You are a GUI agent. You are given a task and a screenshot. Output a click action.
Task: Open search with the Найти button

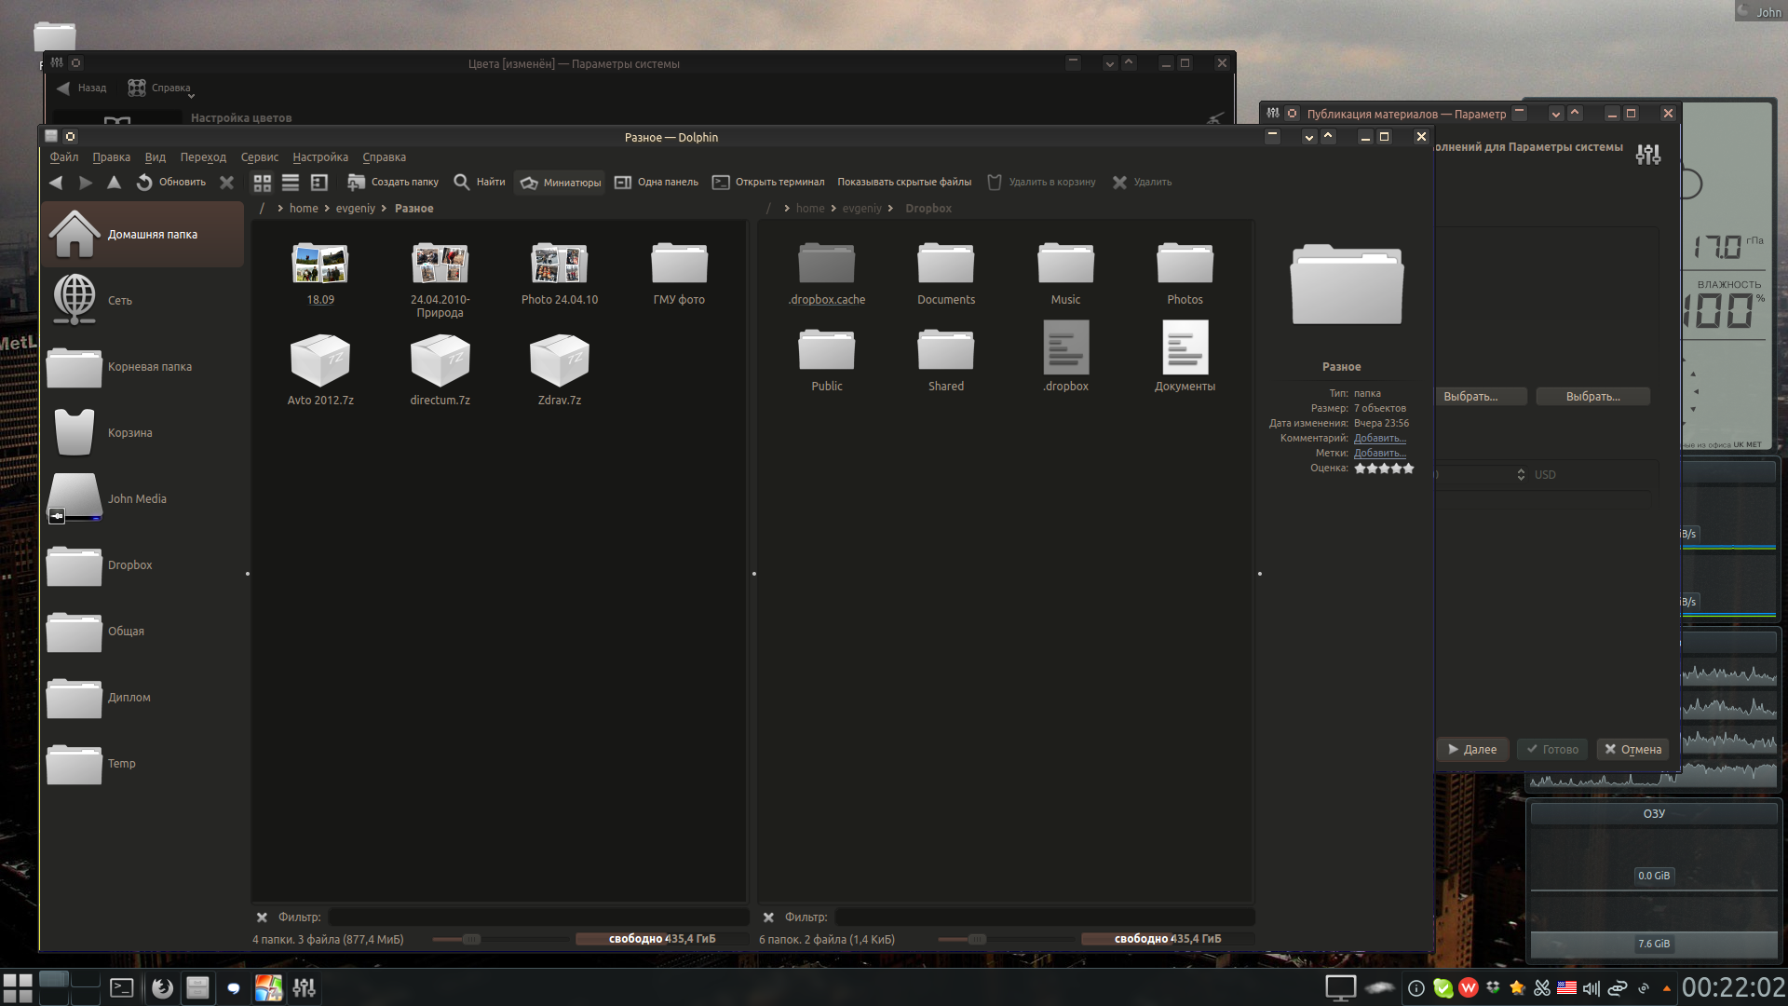[x=480, y=183]
